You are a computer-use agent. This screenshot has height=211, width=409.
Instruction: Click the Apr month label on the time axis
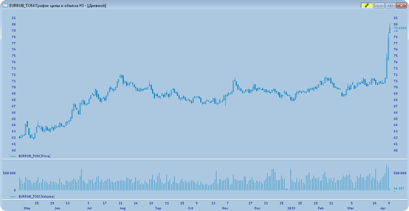(383, 208)
